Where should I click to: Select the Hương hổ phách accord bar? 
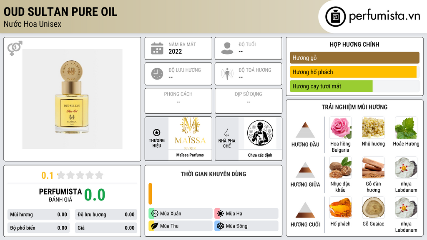click(x=354, y=72)
